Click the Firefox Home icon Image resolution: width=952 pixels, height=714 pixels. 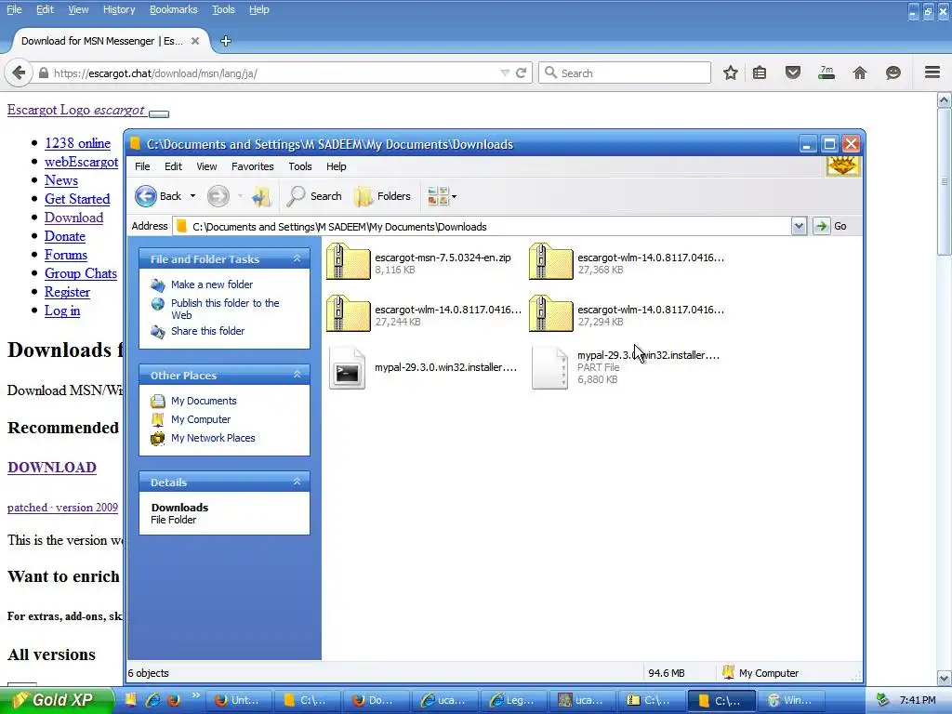click(x=860, y=73)
